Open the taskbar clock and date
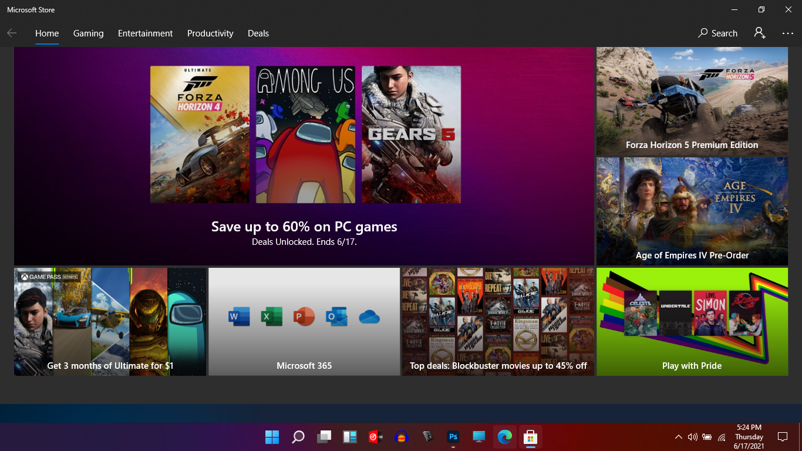The image size is (802, 451). 749,437
